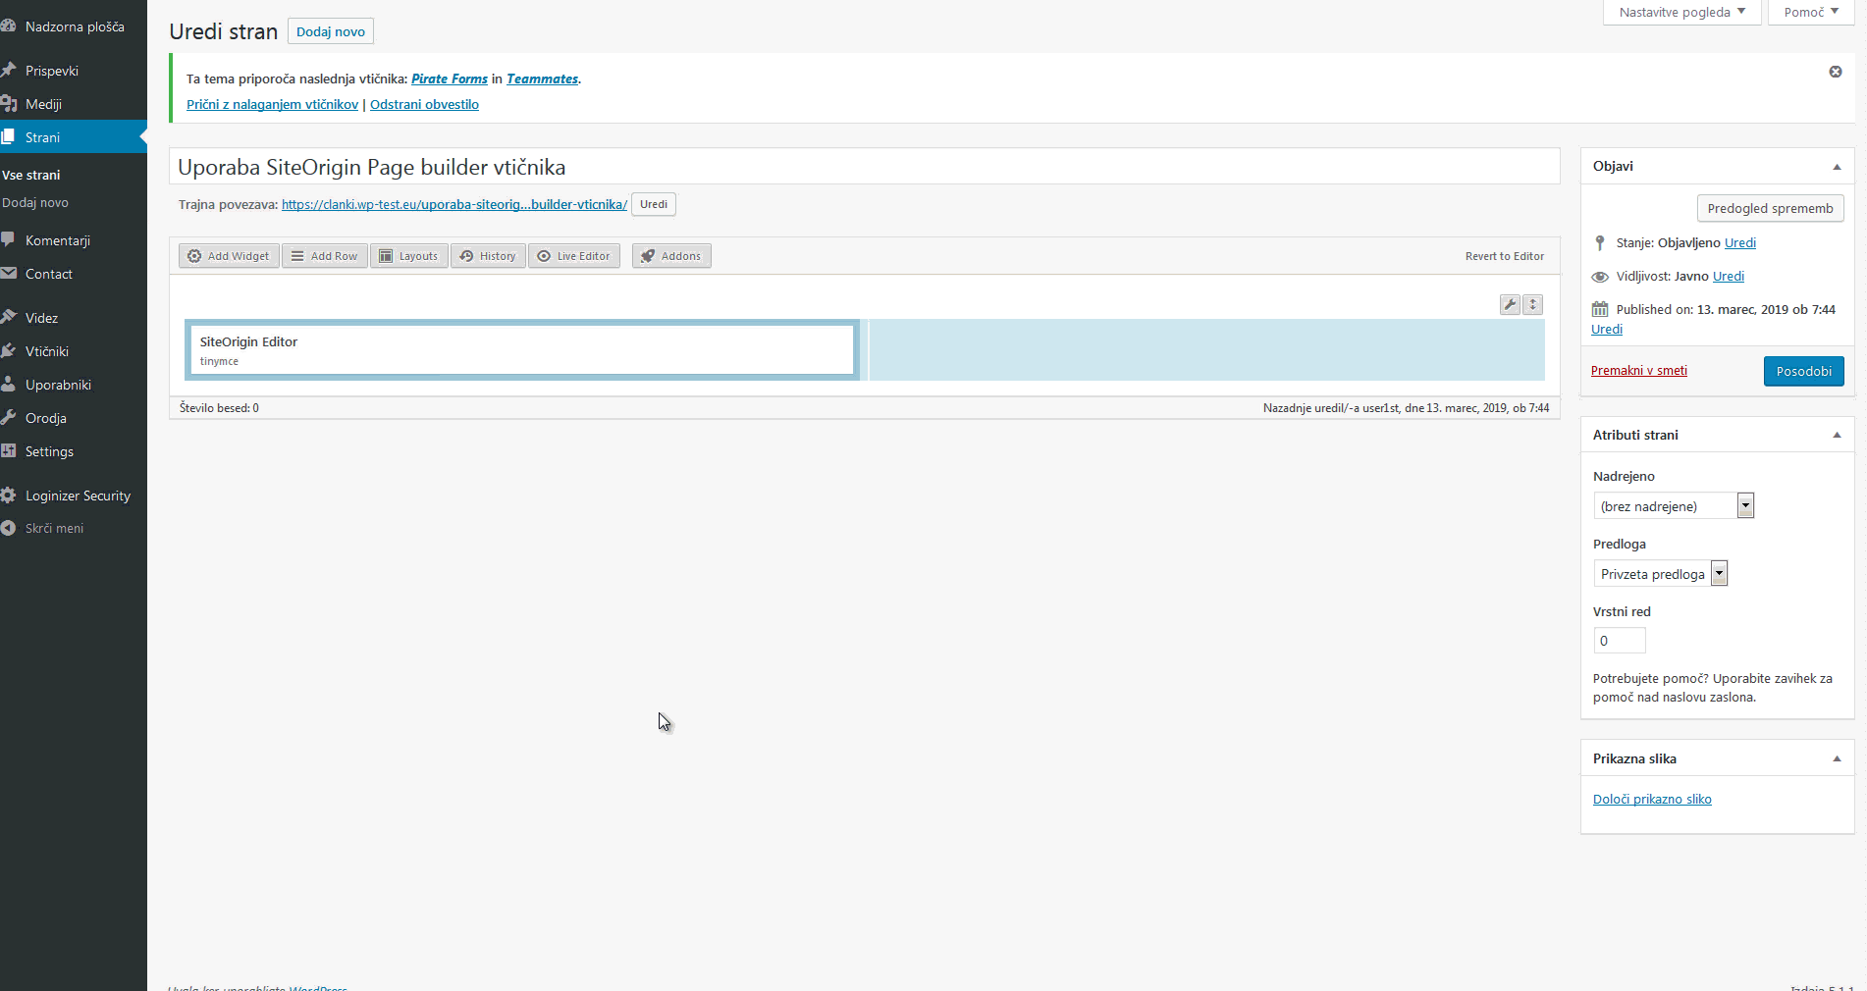Viewport: 1867px width, 991px height.
Task: Click the Dodaj novo button beside title
Action: pyautogui.click(x=331, y=31)
